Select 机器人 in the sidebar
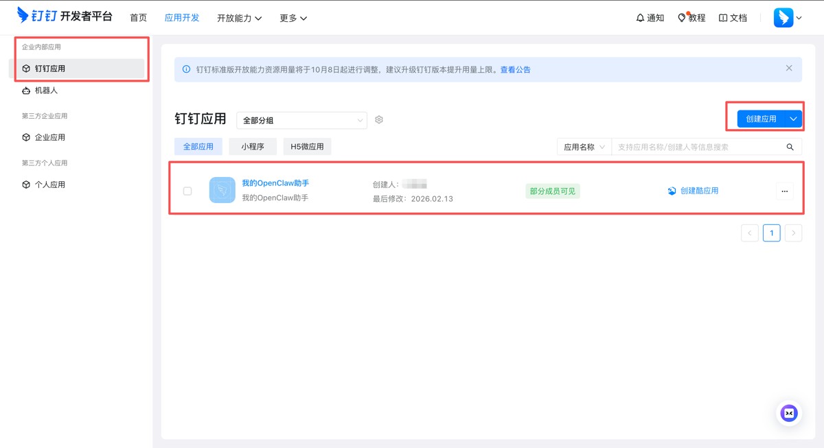824x448 pixels. point(76,91)
